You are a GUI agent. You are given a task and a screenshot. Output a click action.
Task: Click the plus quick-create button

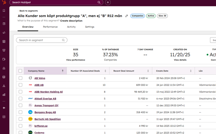108,2
